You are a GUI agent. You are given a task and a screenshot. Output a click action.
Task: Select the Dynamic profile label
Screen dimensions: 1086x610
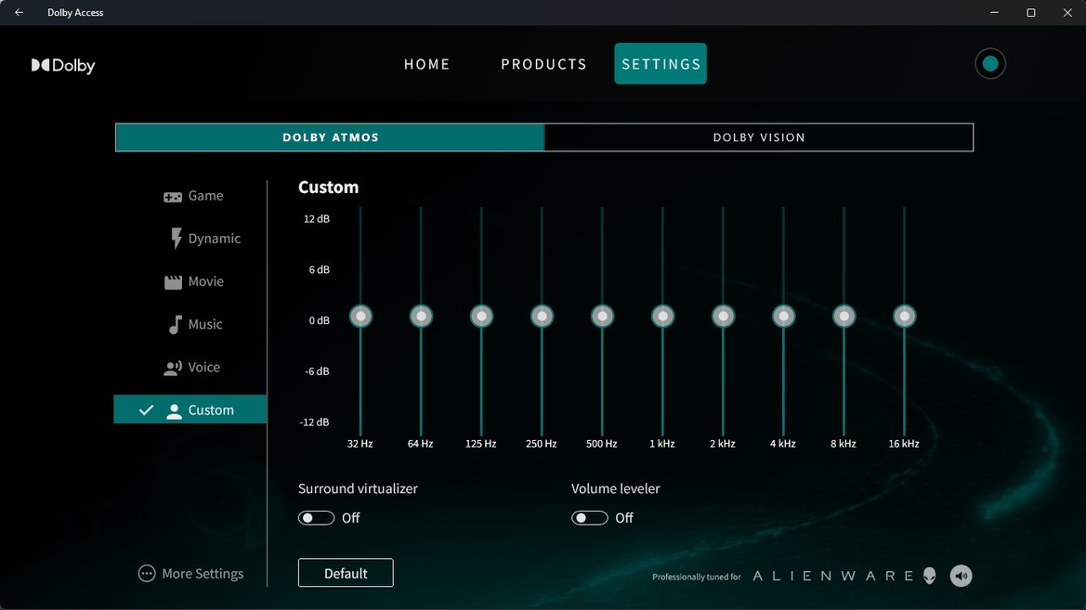pos(214,239)
